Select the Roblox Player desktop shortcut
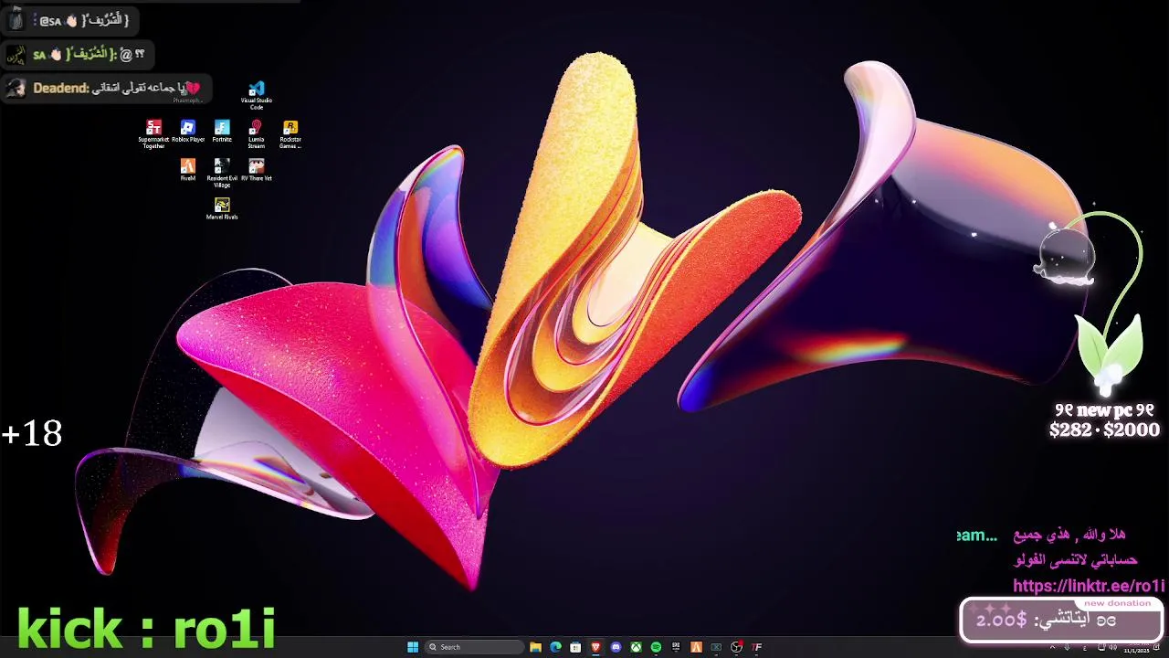The height and width of the screenshot is (658, 1169). pyautogui.click(x=188, y=132)
